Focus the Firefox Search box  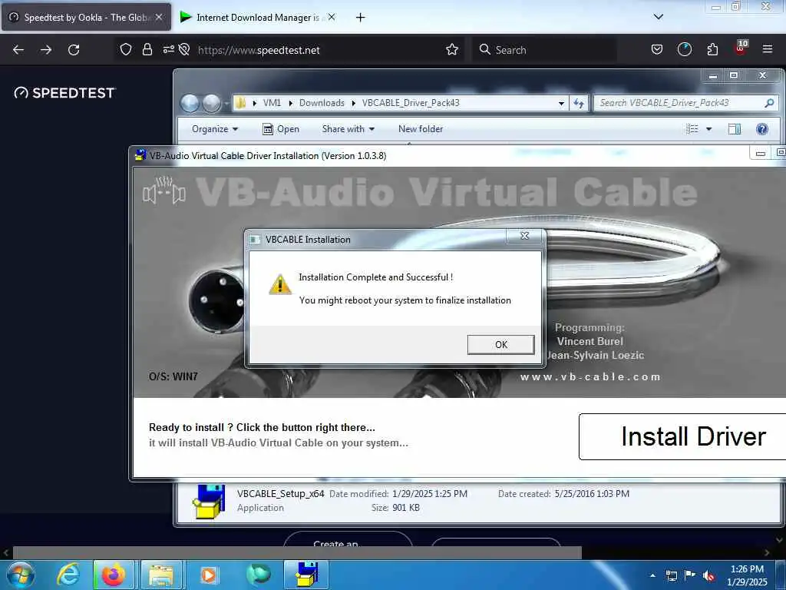click(x=544, y=50)
